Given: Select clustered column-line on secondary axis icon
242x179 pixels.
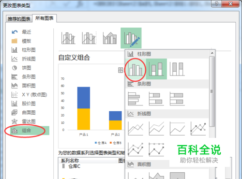Looking at the screenshot, I should [89, 38].
